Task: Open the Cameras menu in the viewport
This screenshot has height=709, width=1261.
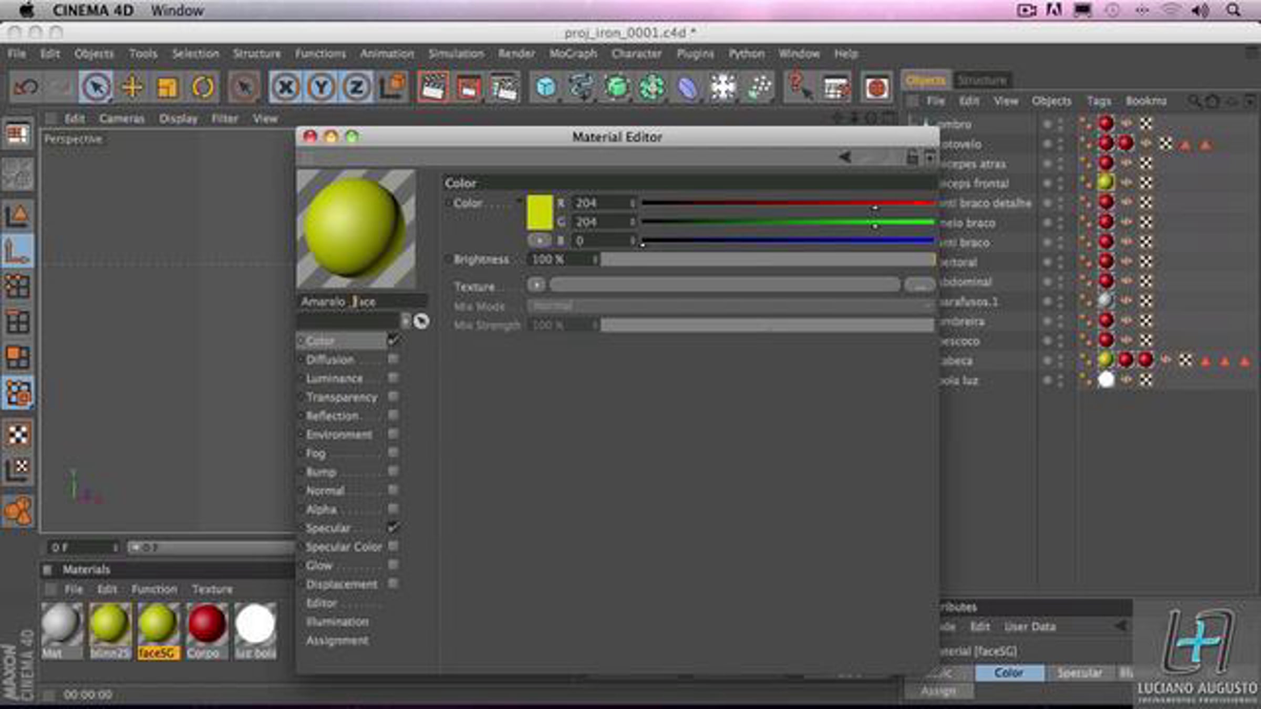Action: tap(122, 119)
